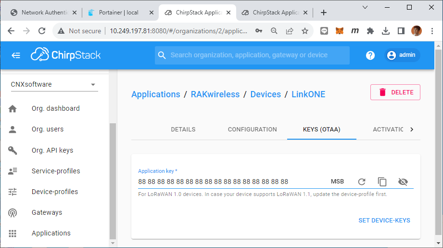Select the KEYS (OTAA) tab

tap(321, 130)
